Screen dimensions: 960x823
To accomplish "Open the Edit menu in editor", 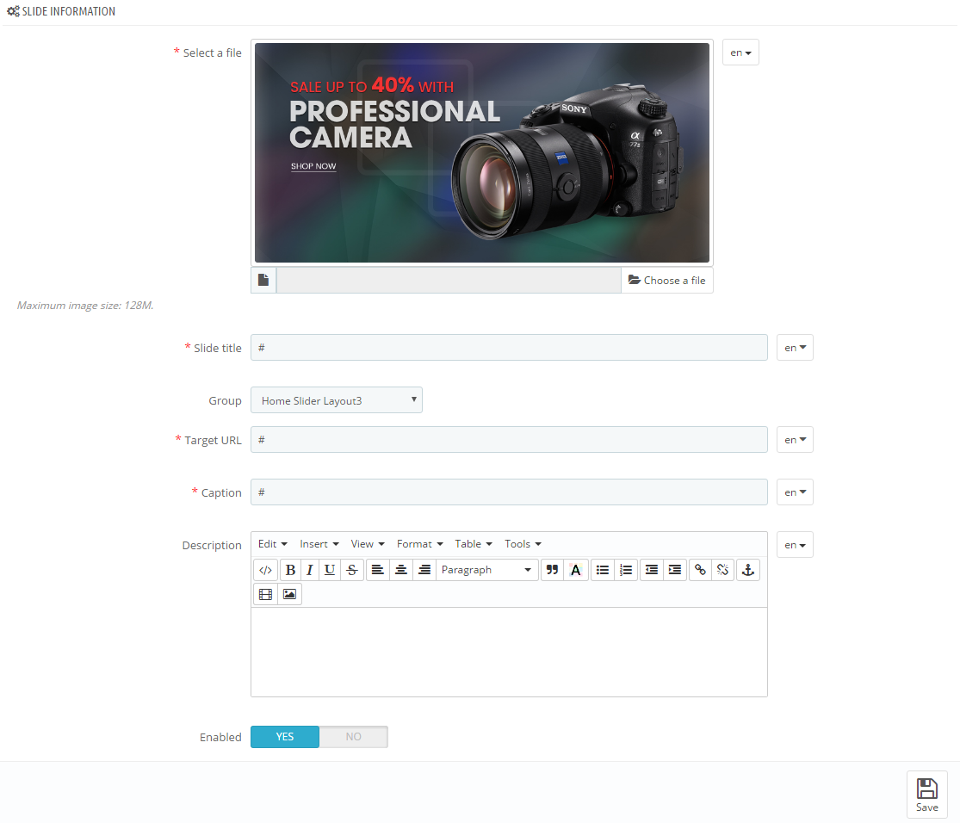I will tap(272, 544).
